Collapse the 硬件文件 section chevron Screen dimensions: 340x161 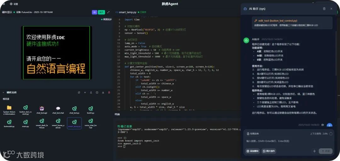click(x=3, y=92)
